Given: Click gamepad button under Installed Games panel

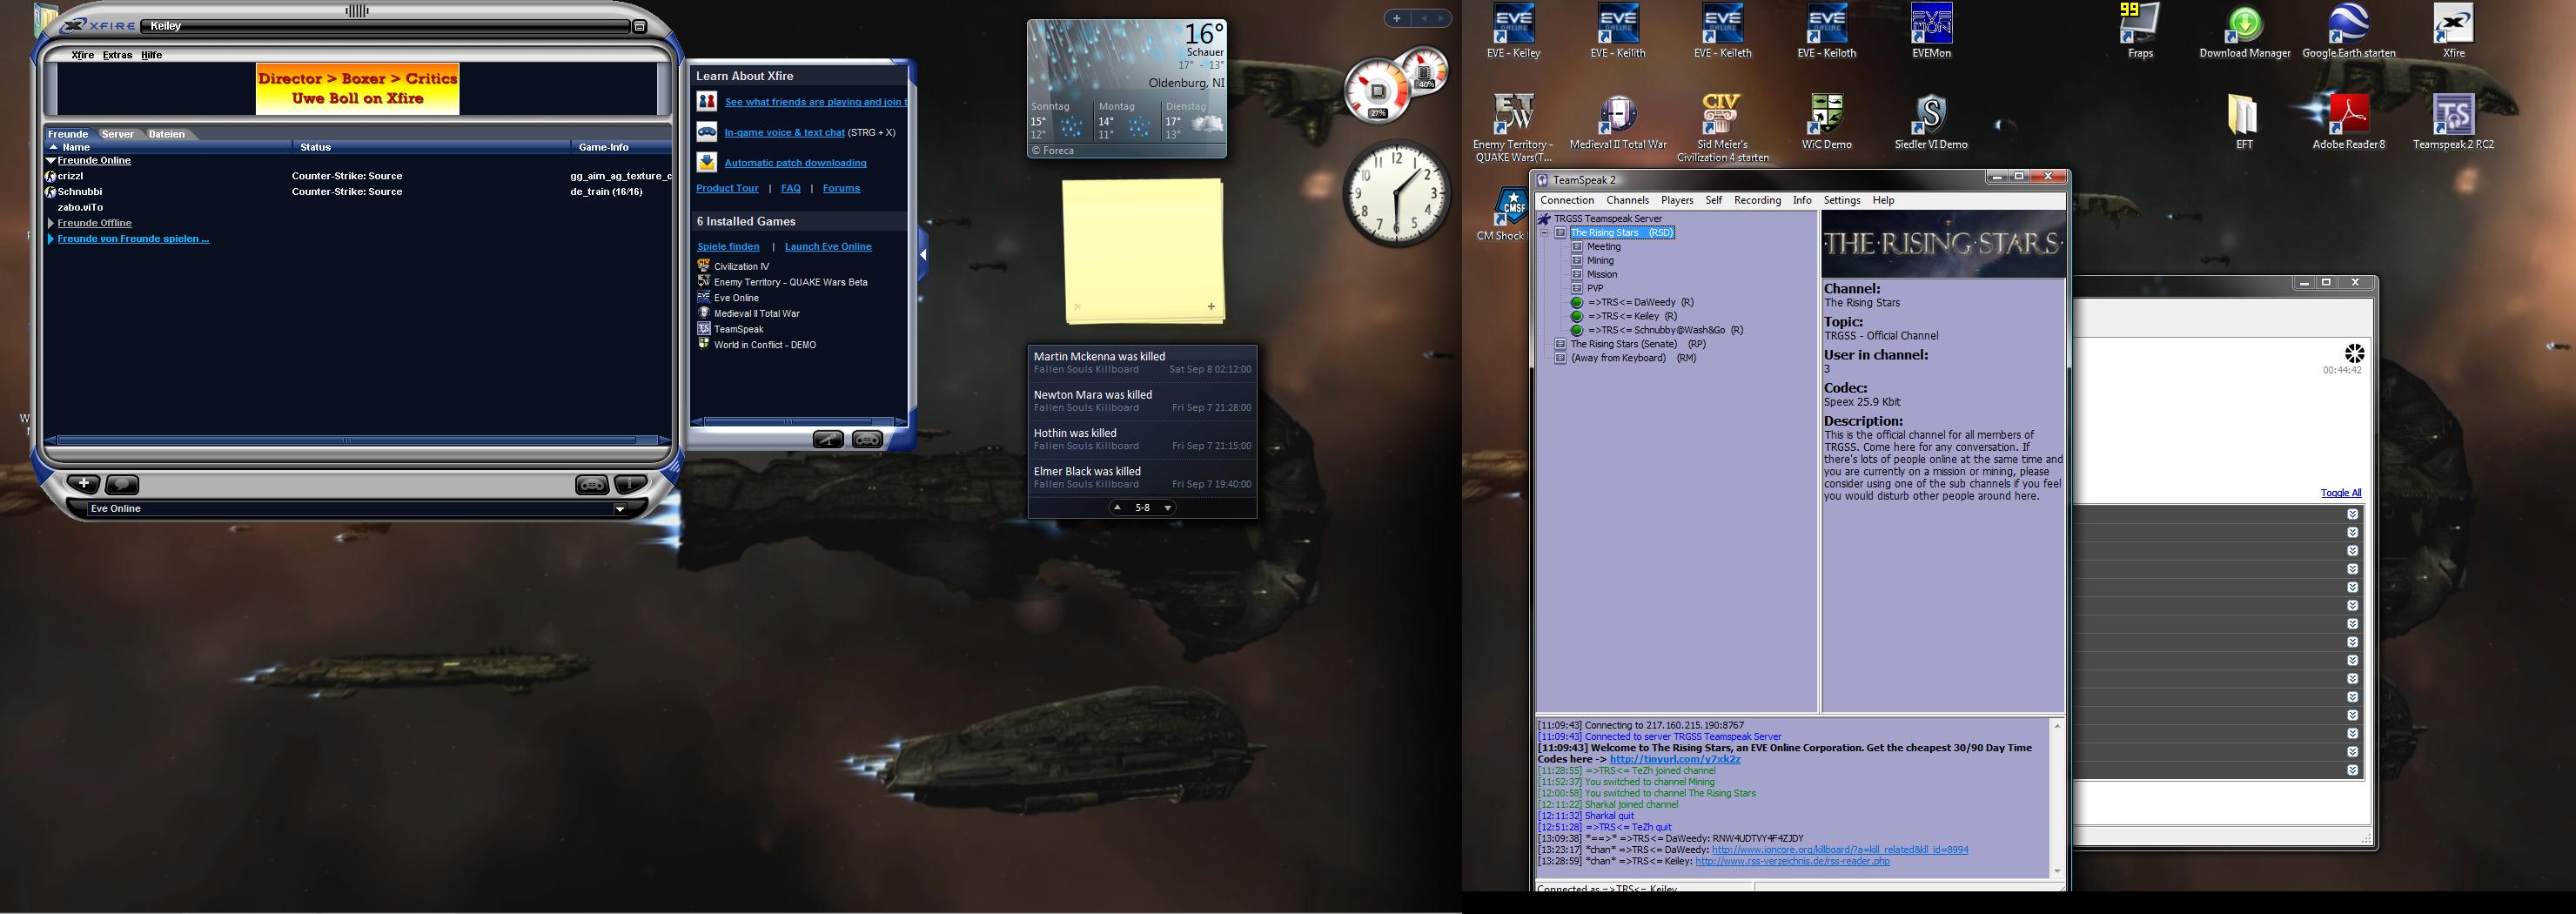Looking at the screenshot, I should click(x=867, y=439).
